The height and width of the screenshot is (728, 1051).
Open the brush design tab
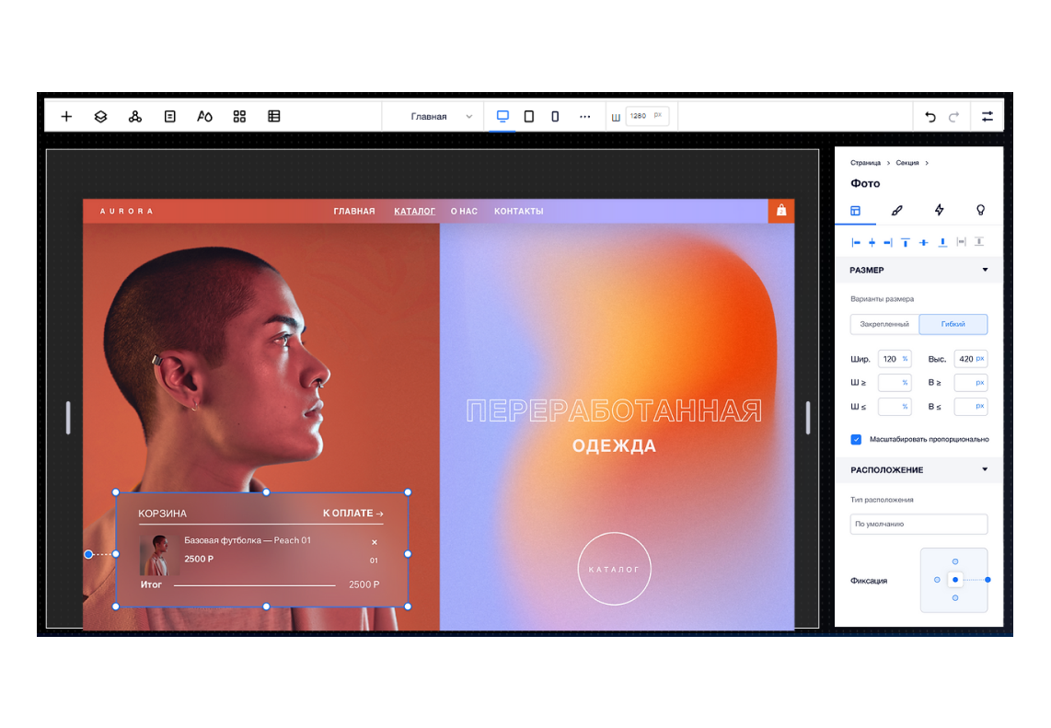(x=896, y=211)
